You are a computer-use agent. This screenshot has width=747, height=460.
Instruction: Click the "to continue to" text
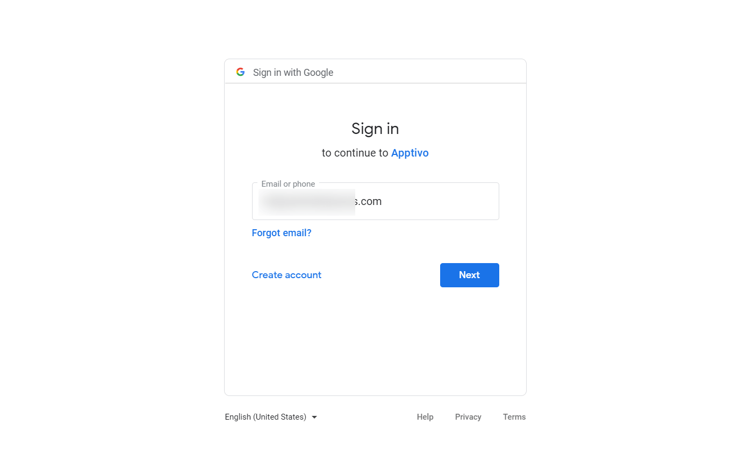355,153
